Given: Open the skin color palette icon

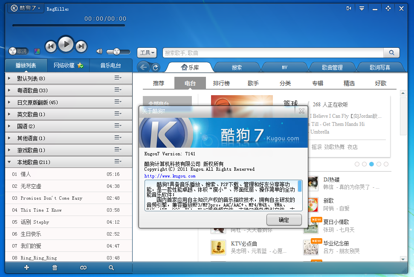Looking at the screenshot, I should (x=37, y=51).
